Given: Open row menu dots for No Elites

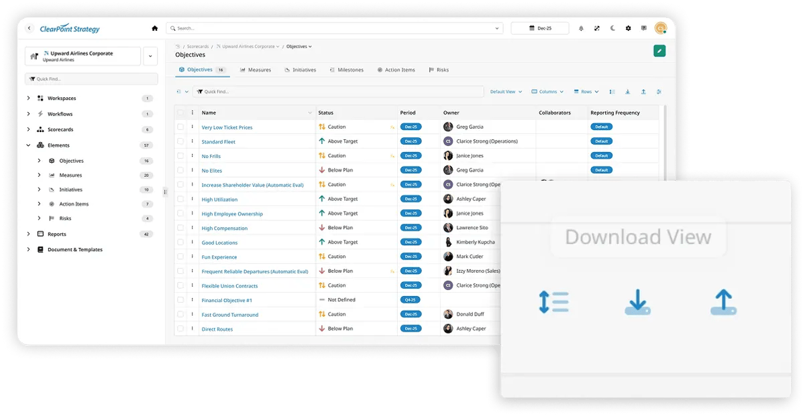Looking at the screenshot, I should [x=193, y=170].
